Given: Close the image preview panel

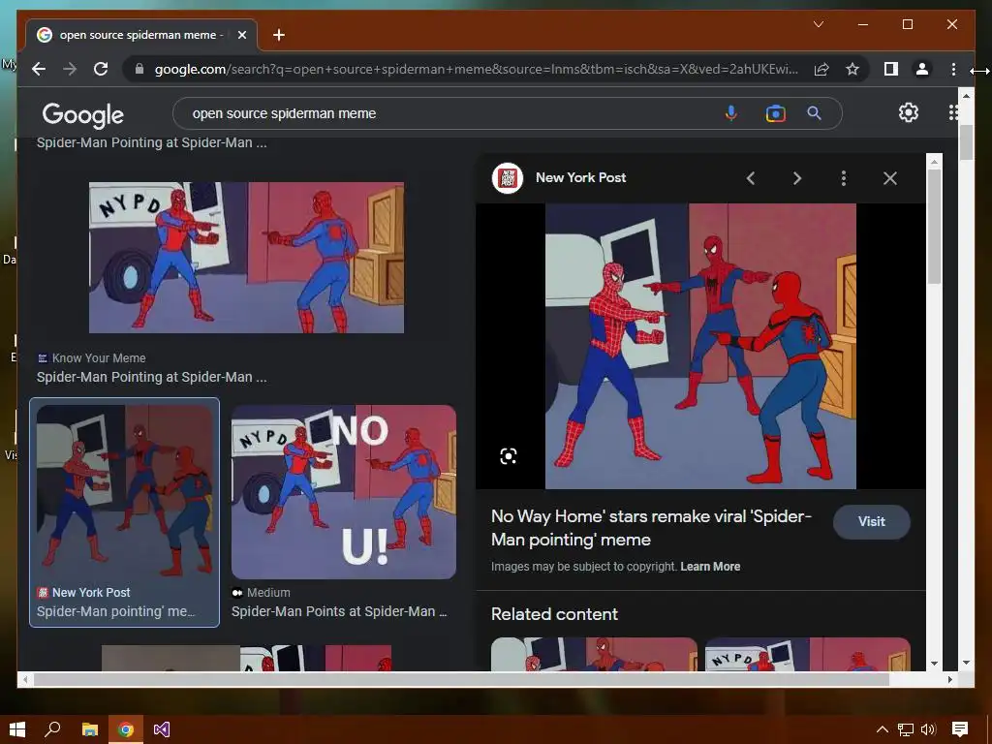Looking at the screenshot, I should (890, 178).
